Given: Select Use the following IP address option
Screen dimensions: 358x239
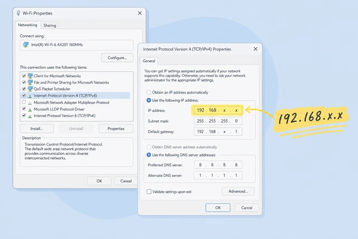Looking at the screenshot, I should (x=149, y=100).
